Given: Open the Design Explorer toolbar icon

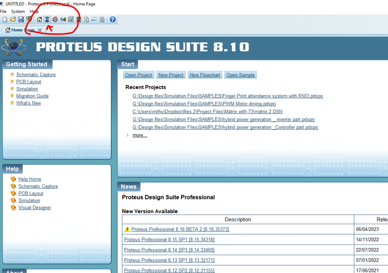Looking at the screenshot, I should (x=79, y=19).
